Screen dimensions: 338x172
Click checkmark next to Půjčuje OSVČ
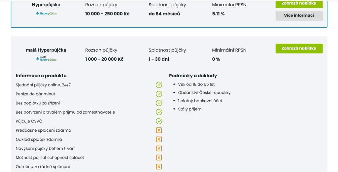[159, 121]
